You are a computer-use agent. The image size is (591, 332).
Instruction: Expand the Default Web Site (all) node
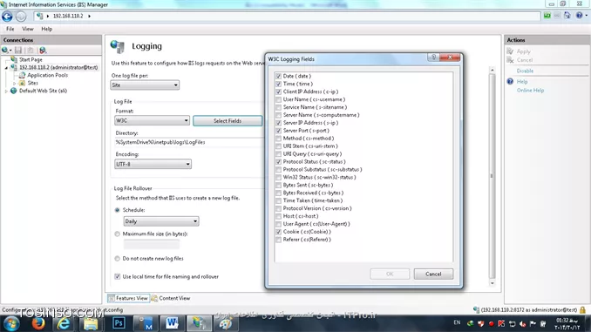click(x=6, y=91)
